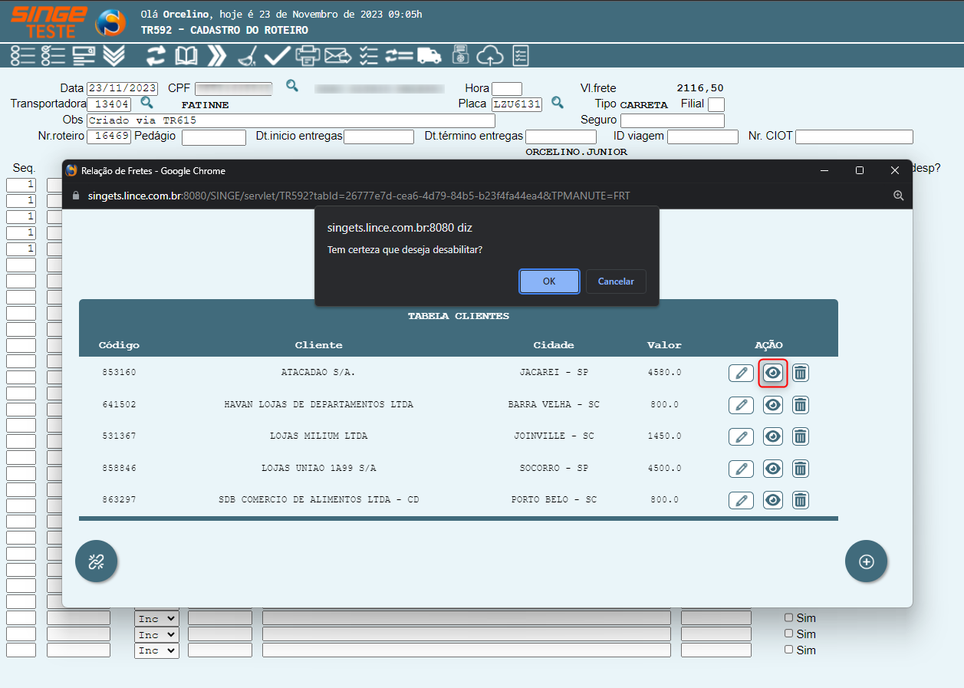Click the Nr. CIOT input field
The image size is (964, 688).
coord(854,137)
